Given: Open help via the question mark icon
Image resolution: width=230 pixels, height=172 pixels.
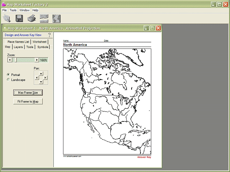Looking at the screenshot, I should click(50, 35).
